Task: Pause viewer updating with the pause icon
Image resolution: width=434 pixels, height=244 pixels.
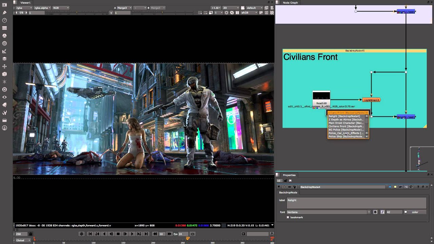Action: coord(237,13)
